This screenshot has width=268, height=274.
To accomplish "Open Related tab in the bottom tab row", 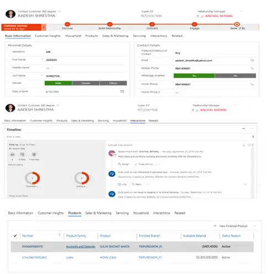I will pyautogui.click(x=180, y=213).
